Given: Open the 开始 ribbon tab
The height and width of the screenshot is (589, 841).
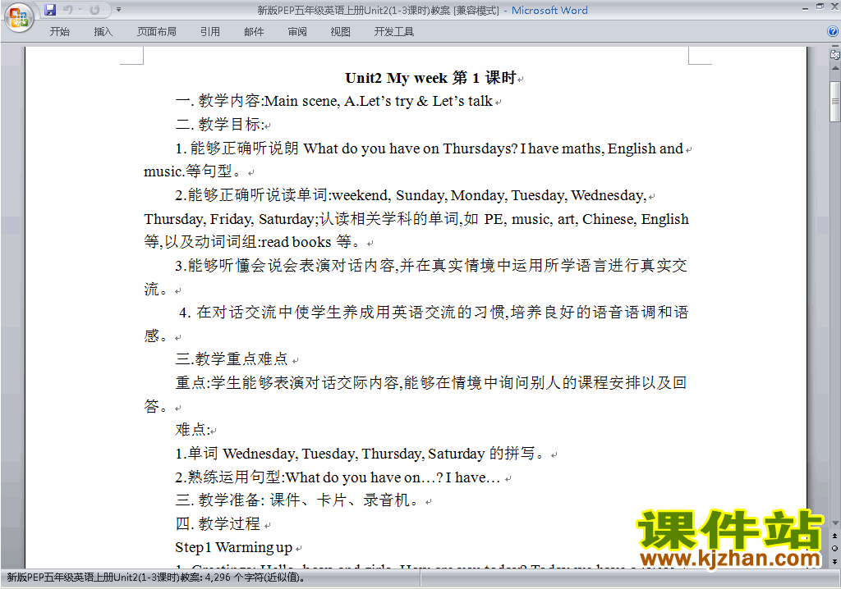Looking at the screenshot, I should [x=59, y=32].
